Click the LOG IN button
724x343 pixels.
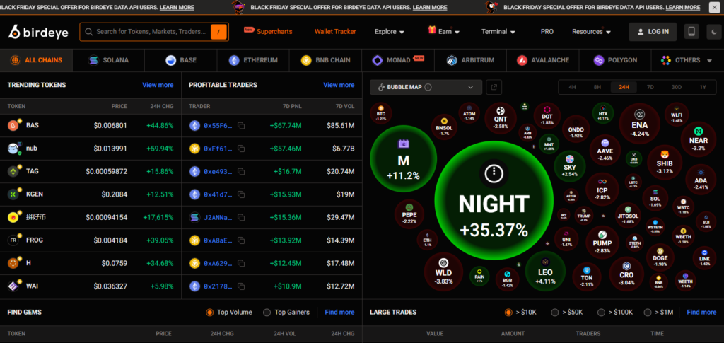click(653, 32)
